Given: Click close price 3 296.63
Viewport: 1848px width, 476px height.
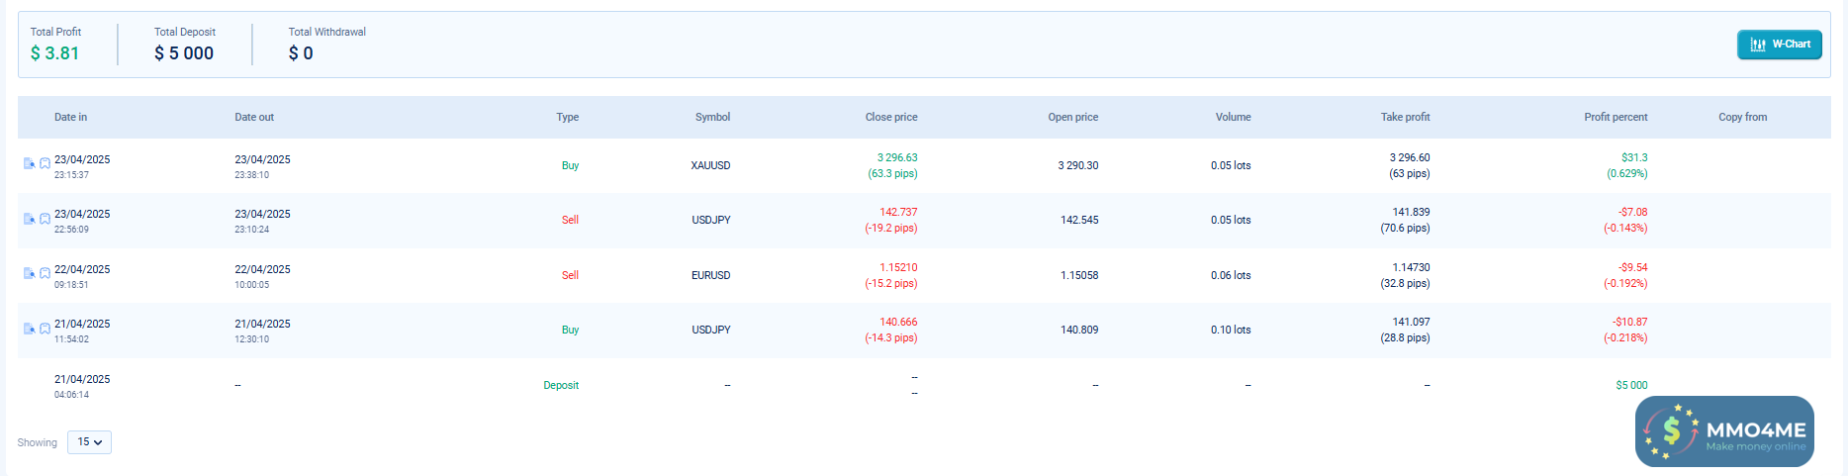Looking at the screenshot, I should (x=897, y=157).
